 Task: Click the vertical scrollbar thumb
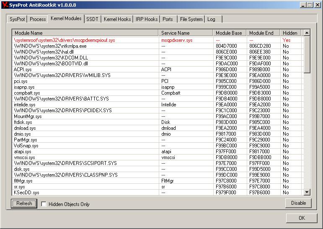pos(307,54)
